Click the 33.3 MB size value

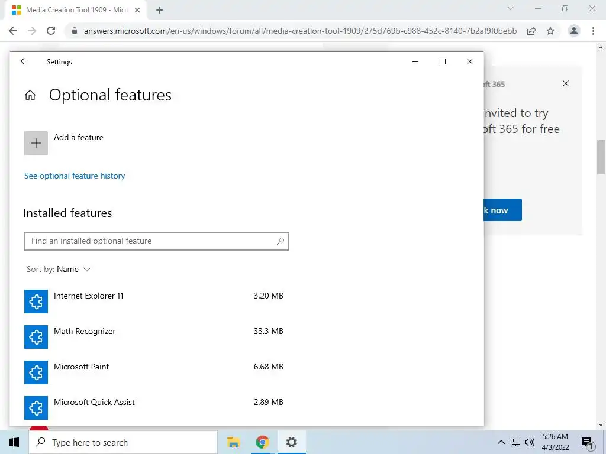[x=269, y=331]
